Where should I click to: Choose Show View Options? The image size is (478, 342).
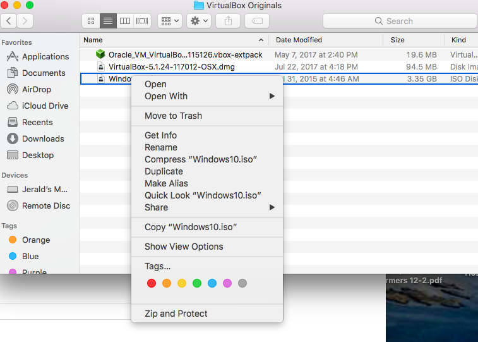(x=207, y=247)
